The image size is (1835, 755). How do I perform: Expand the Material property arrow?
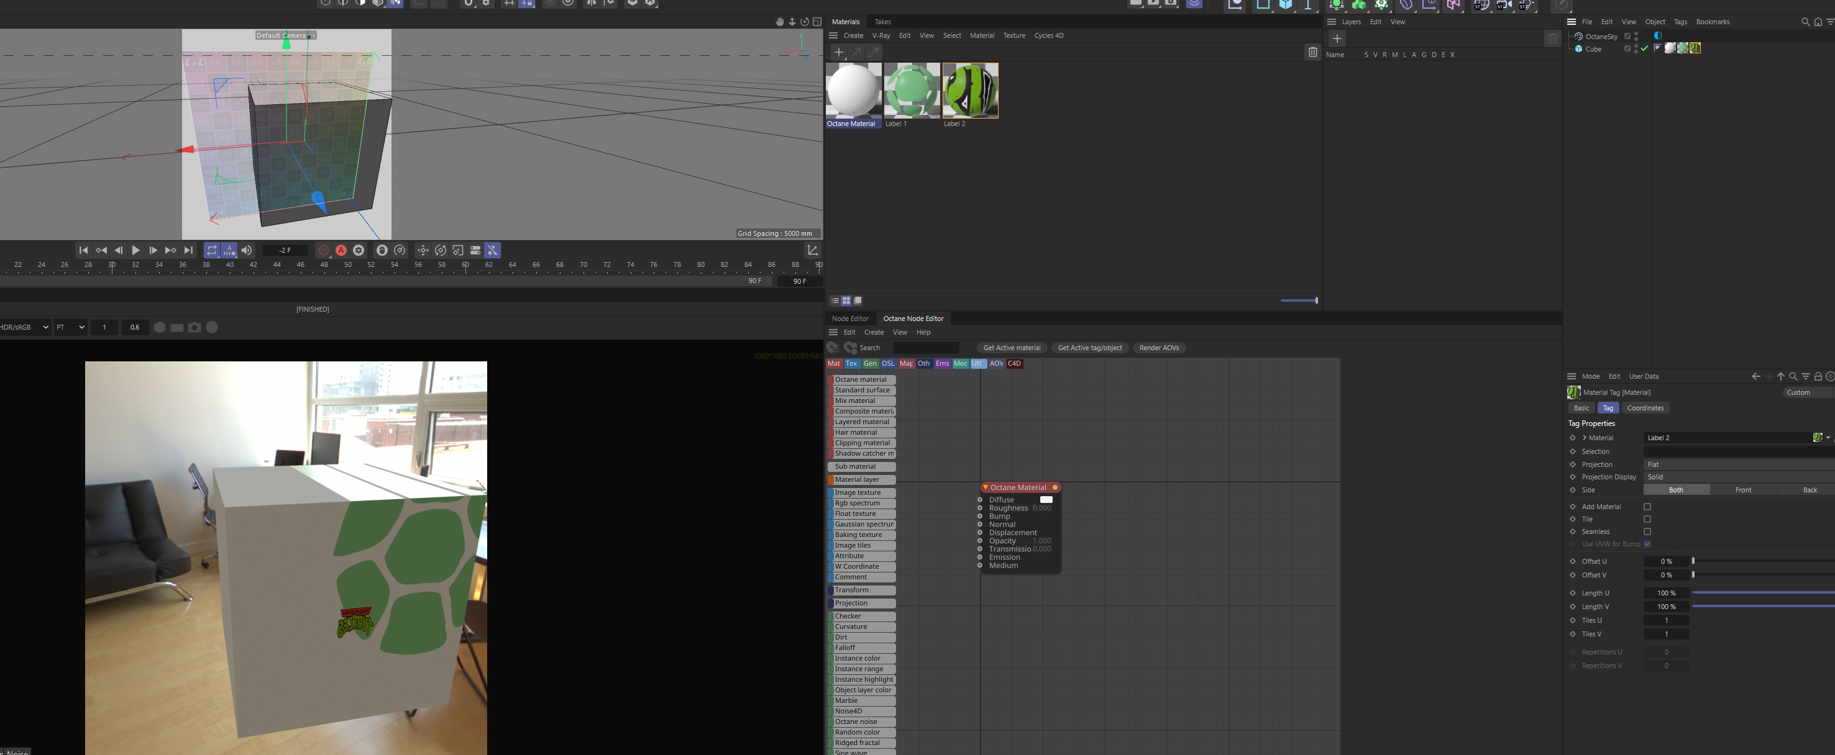tap(1584, 438)
